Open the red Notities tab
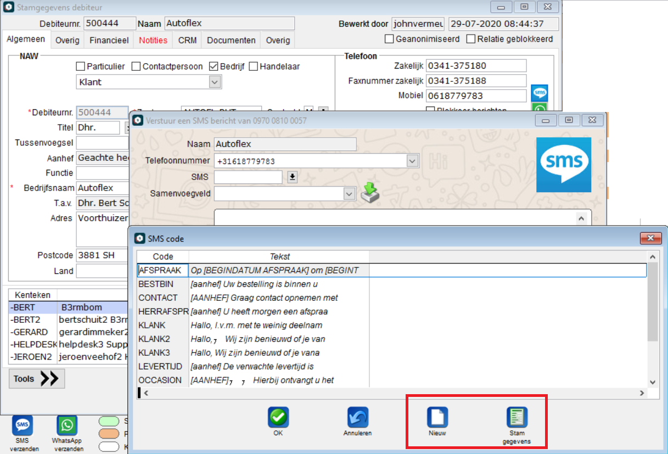The height and width of the screenshot is (454, 668). point(153,40)
